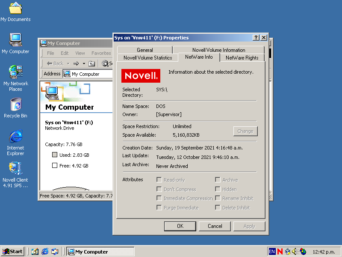Click the "Used: 2.83 GB" legend text
Image resolution: width=342 pixels, height=257 pixels.
tap(74, 155)
